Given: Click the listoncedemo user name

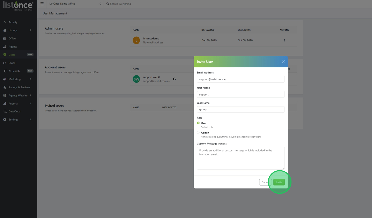Looking at the screenshot, I should click(151, 38).
